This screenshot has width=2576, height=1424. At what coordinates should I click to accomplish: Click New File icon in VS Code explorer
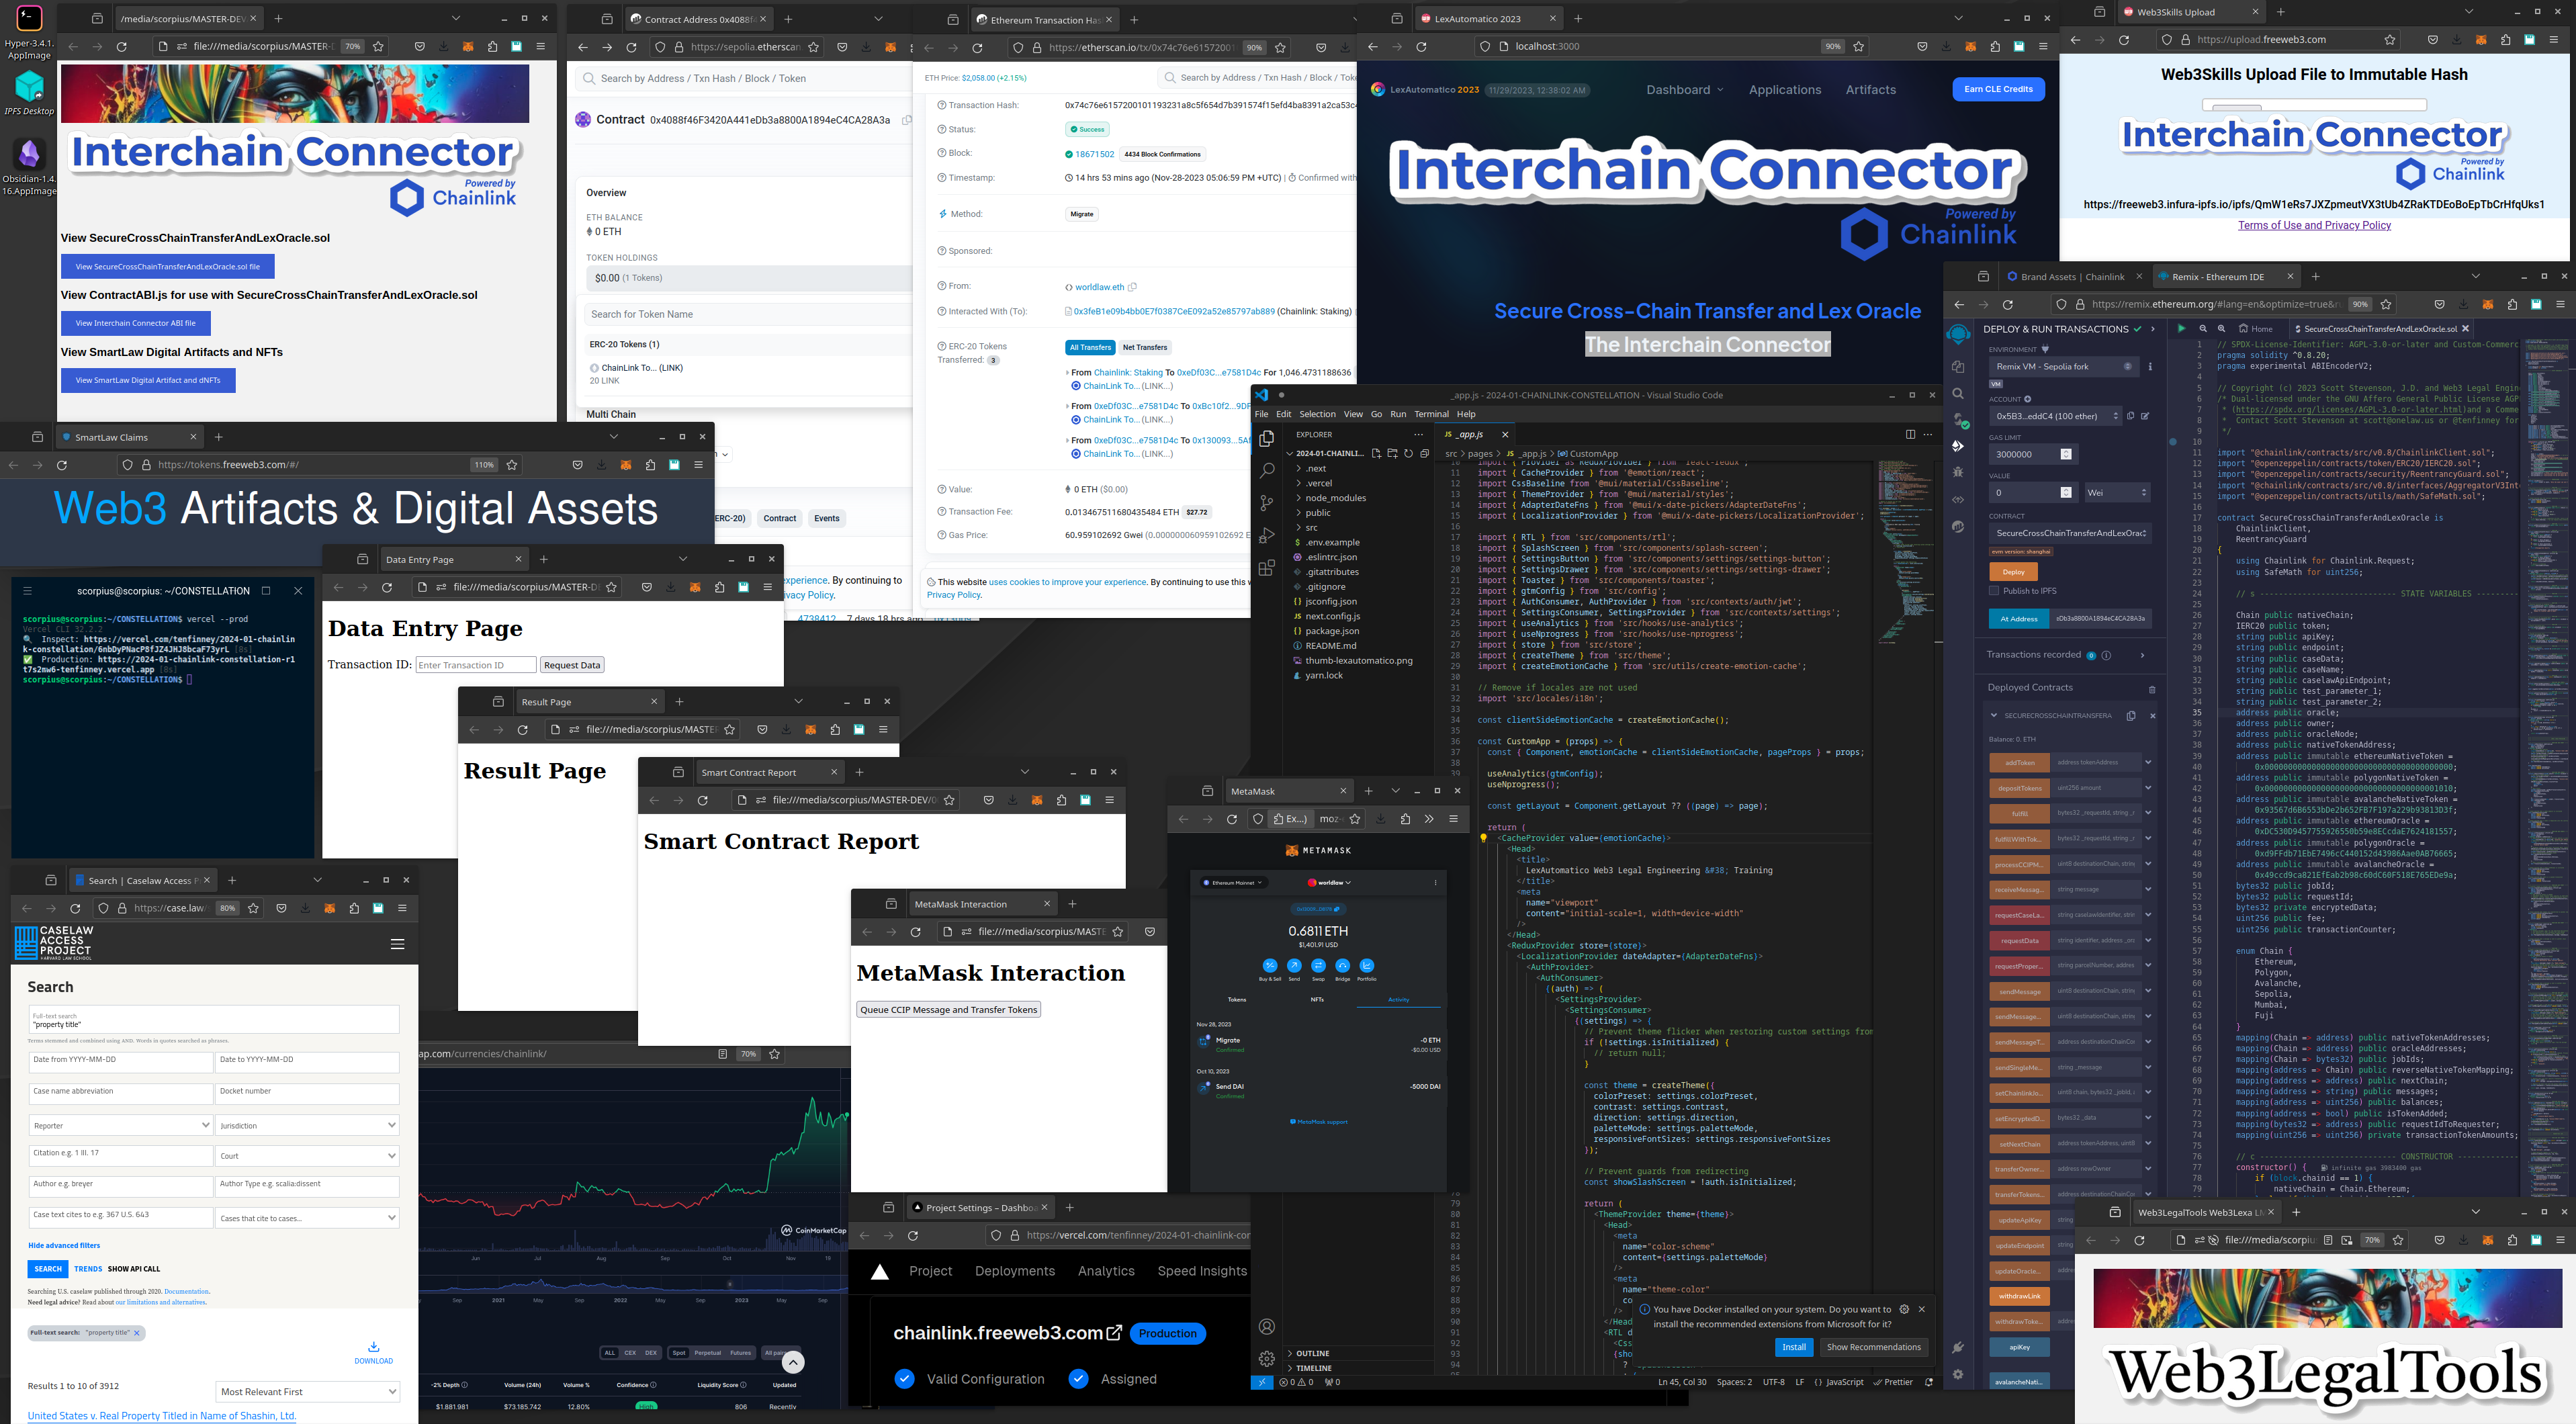tap(1376, 454)
